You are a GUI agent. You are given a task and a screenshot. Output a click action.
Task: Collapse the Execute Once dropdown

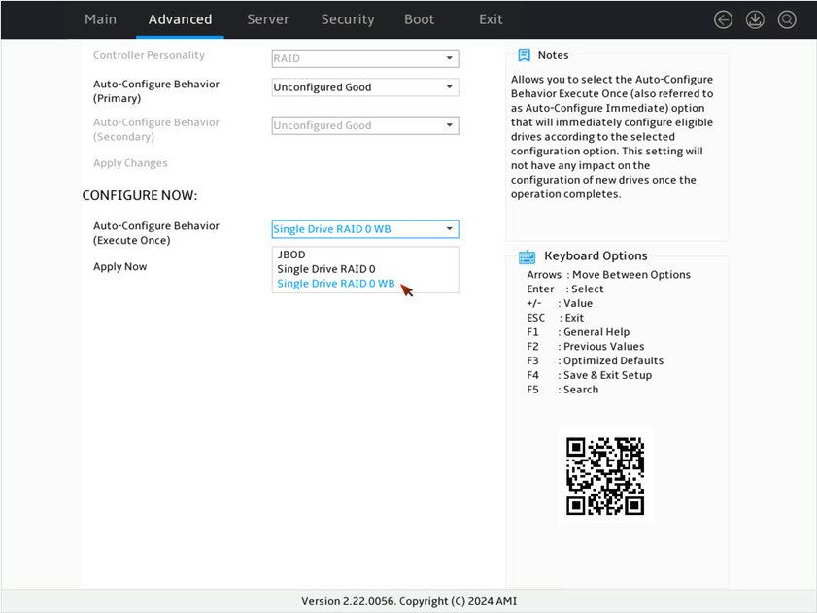coord(365,229)
